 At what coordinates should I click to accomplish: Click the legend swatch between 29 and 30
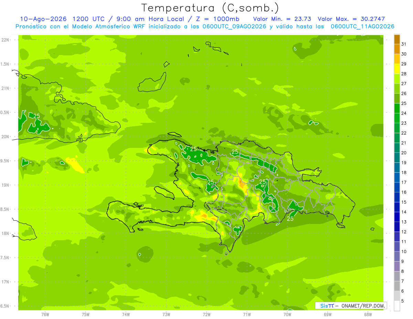397,59
